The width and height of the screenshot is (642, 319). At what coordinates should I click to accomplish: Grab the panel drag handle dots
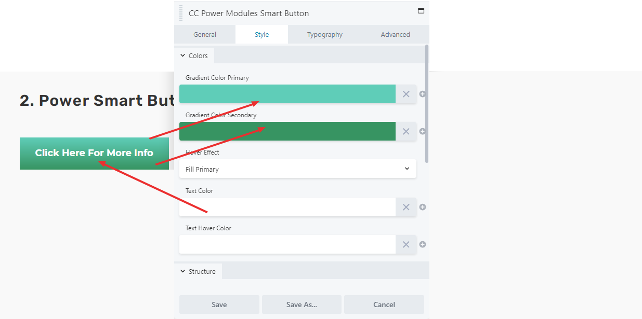(181, 13)
